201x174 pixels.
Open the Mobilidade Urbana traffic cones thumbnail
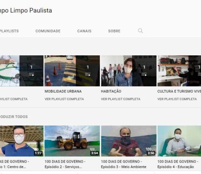pyautogui.click(x=72, y=71)
